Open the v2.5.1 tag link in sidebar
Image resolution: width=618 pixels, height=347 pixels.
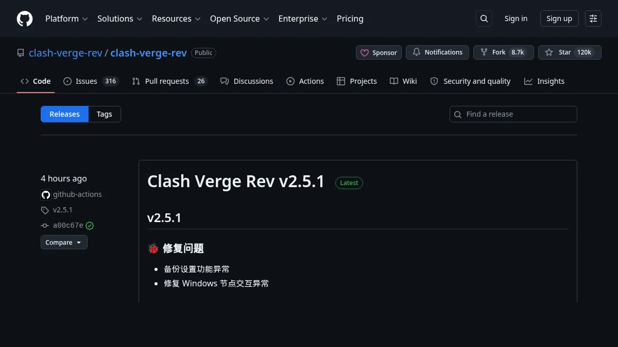[x=63, y=210]
